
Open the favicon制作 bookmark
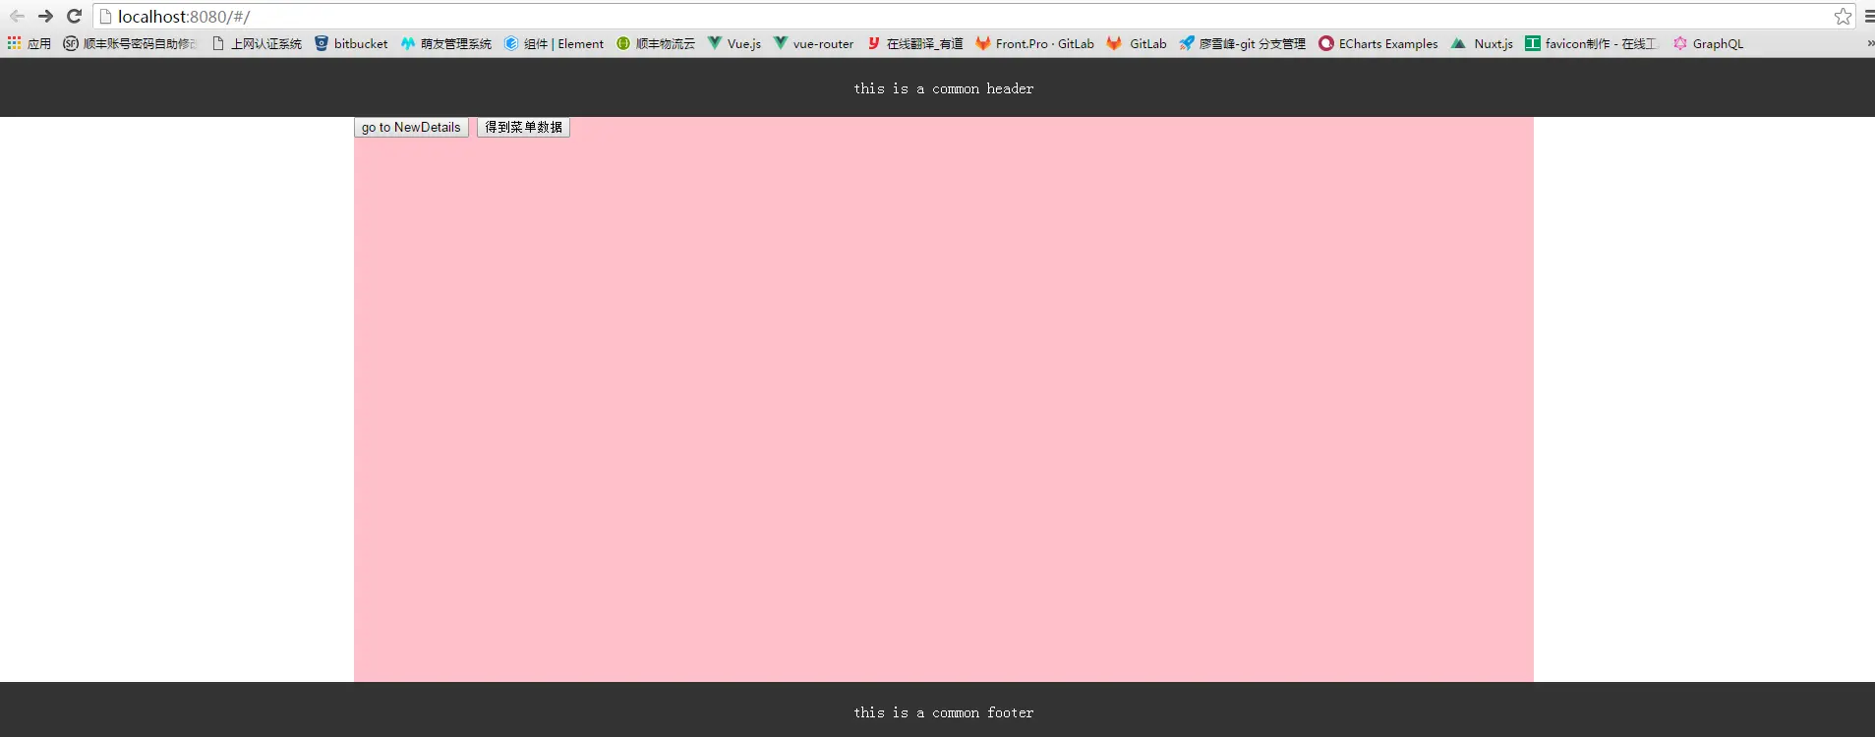(1592, 43)
